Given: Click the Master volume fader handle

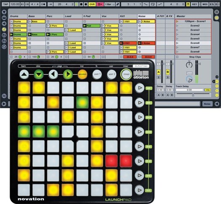Looking at the screenshot, I should (x=200, y=64).
